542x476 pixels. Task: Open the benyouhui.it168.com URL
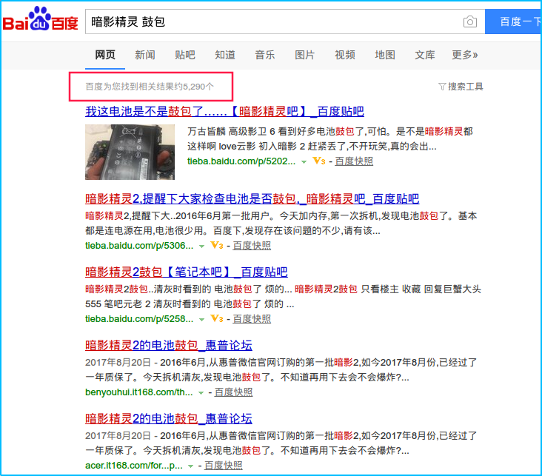click(x=139, y=392)
